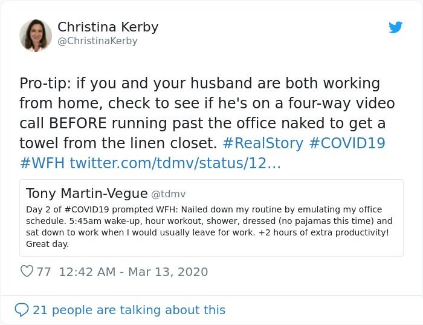The height and width of the screenshot is (325, 423).
Task: Follow the #WFH hashtag link
Action: 42,163
